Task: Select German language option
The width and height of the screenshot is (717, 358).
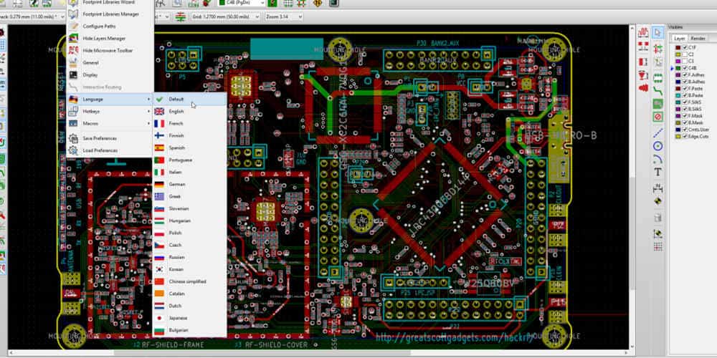Action: coord(189,184)
